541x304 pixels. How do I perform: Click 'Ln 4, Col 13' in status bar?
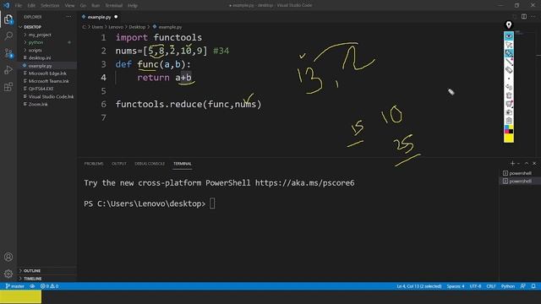coord(419,286)
